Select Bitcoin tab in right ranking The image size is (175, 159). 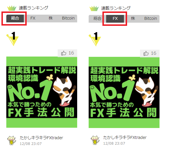click(x=151, y=19)
